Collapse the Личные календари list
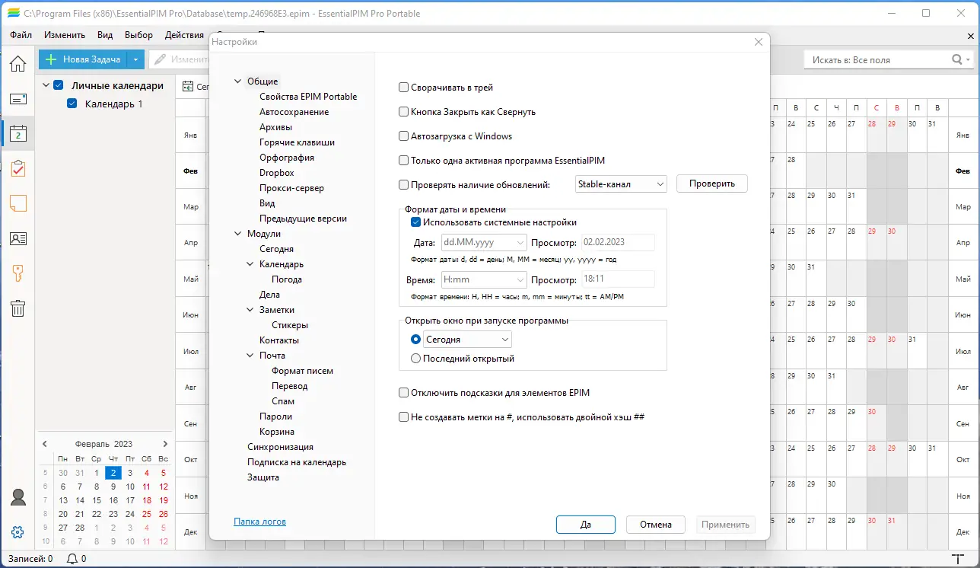 tap(46, 85)
